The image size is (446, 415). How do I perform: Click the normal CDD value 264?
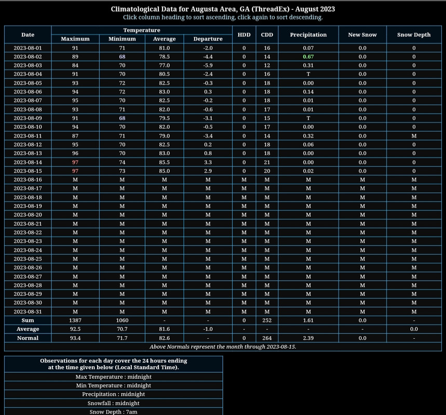pos(267,338)
